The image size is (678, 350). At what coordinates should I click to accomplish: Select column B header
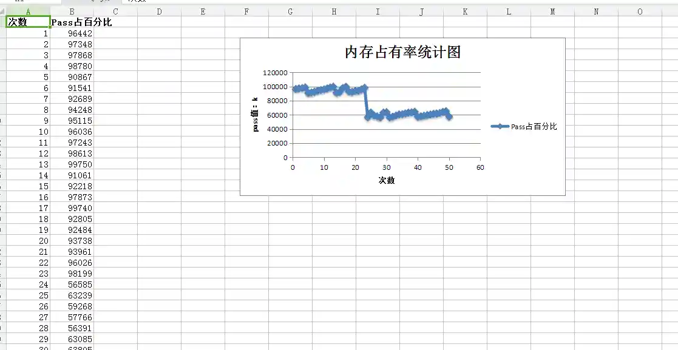click(x=72, y=12)
